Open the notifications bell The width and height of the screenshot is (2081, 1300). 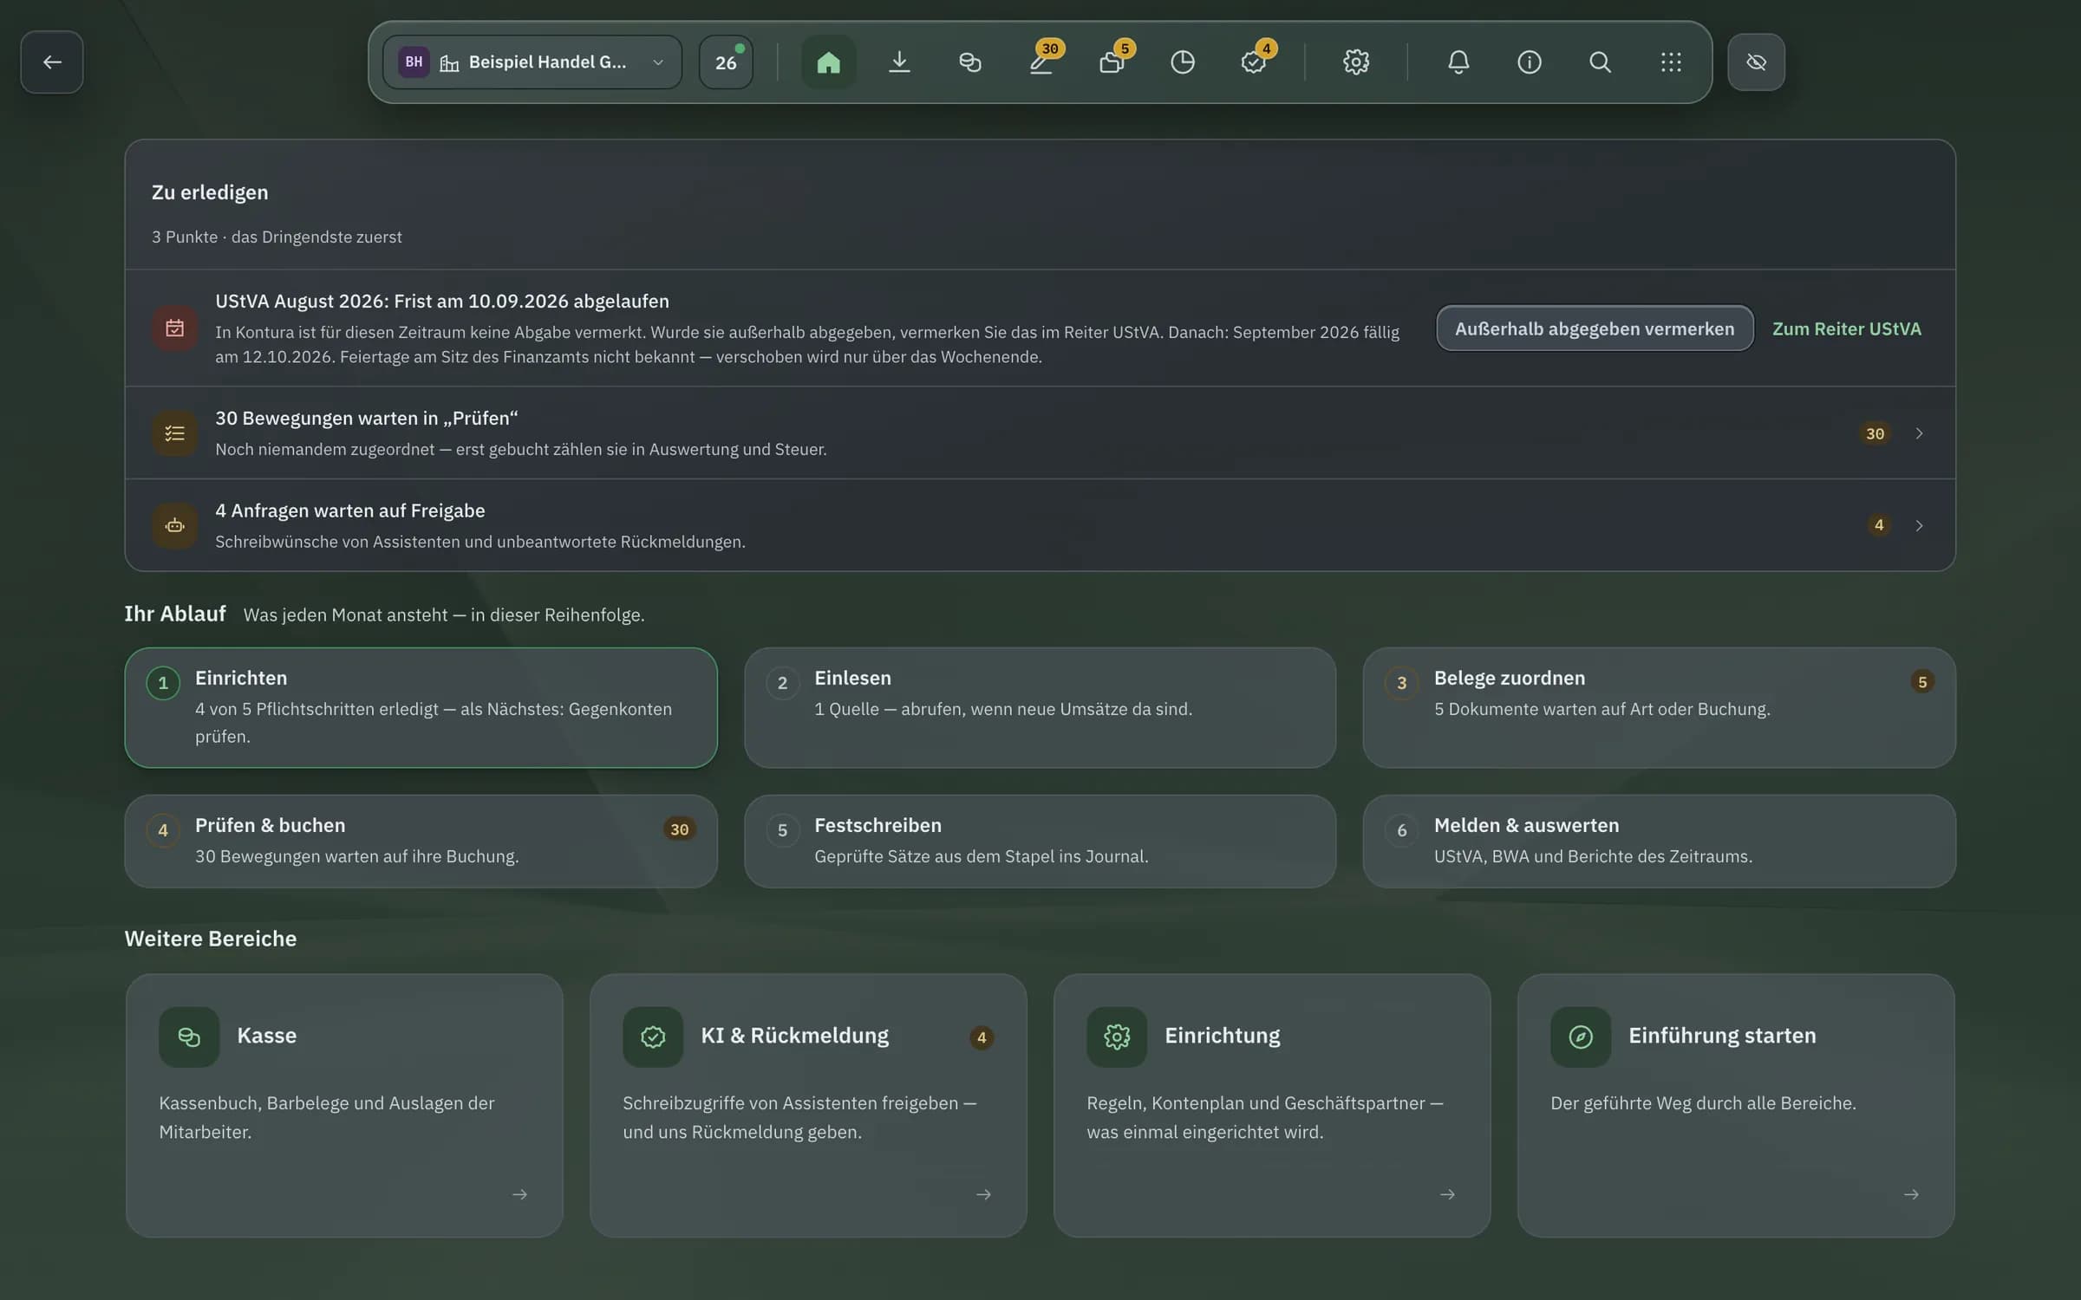tap(1458, 62)
